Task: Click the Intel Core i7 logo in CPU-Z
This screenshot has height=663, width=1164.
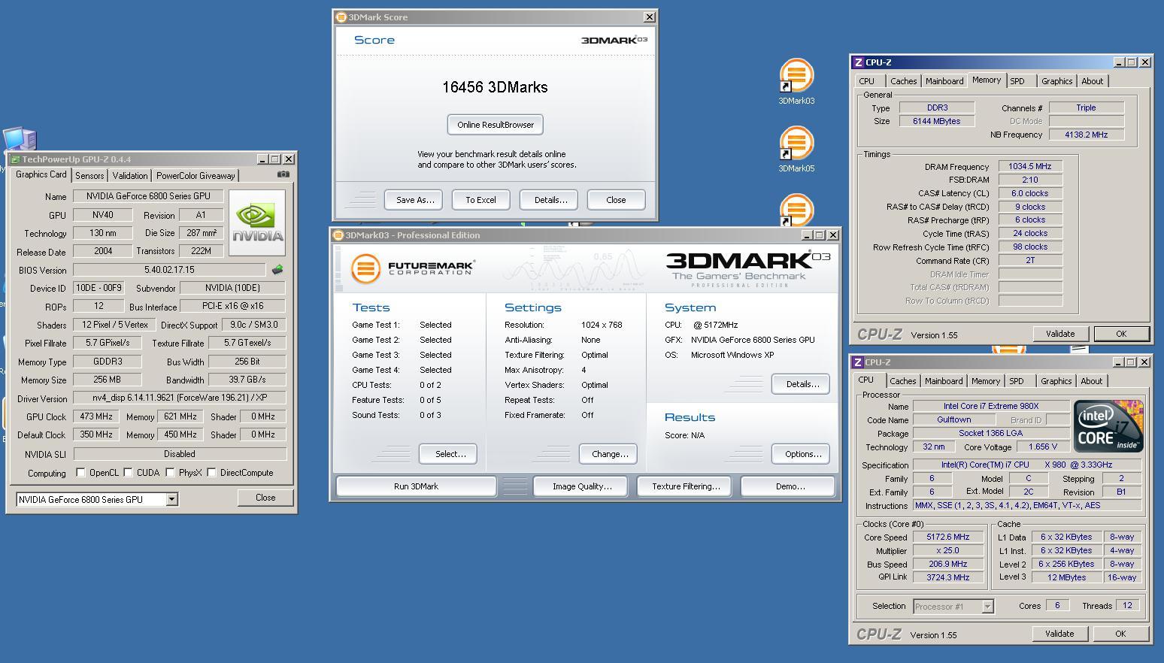Action: (x=1108, y=425)
